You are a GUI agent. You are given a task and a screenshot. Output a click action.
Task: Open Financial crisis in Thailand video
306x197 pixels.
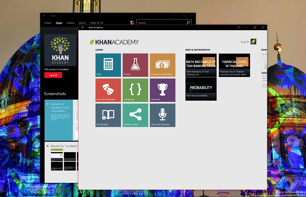click(x=234, y=65)
